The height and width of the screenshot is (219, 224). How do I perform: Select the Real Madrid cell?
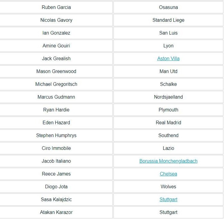pyautogui.click(x=168, y=123)
